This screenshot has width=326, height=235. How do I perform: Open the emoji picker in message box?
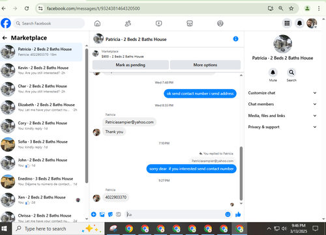pos(228,214)
